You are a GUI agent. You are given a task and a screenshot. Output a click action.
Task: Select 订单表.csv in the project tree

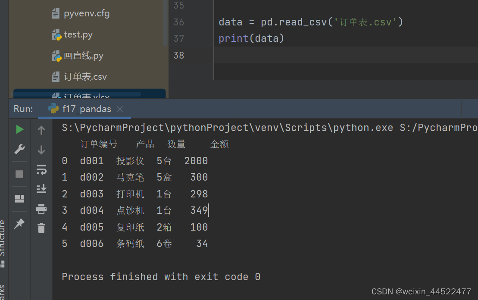coord(85,77)
